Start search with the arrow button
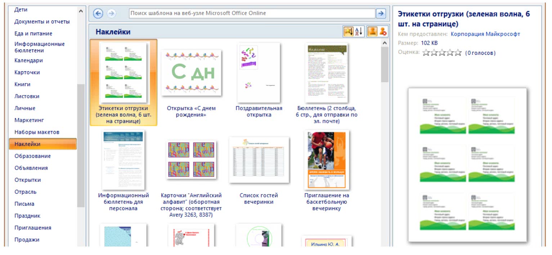This screenshot has height=255, width=552. point(381,13)
